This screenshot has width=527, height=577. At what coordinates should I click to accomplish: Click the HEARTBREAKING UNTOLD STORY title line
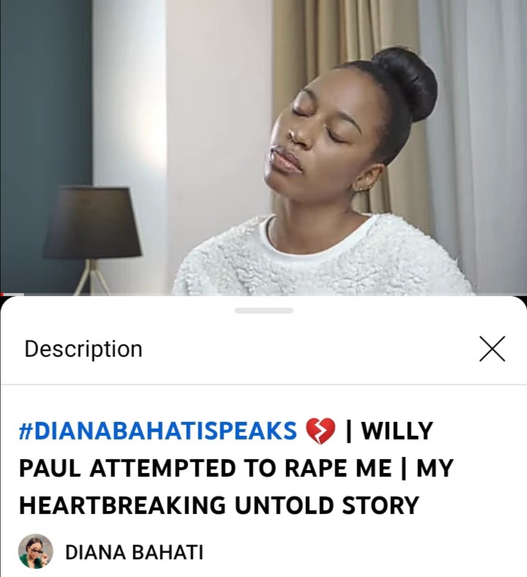click(x=219, y=505)
